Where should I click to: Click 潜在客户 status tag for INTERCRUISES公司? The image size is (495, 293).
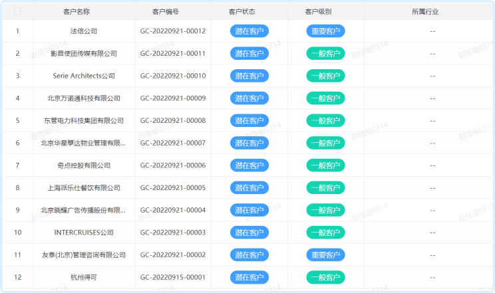(x=249, y=233)
